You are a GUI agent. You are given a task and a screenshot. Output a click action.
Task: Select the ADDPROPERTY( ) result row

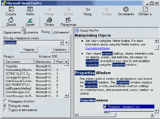point(34,85)
